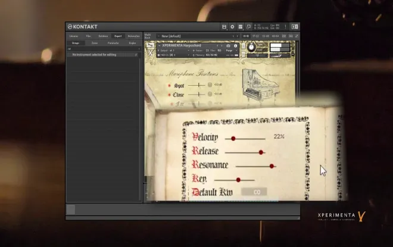
Task: Select the Groups sub-tab
Action: [76, 43]
